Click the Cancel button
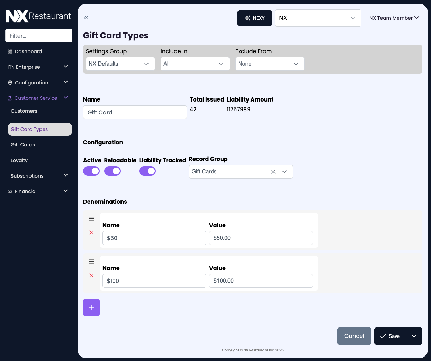 [354, 336]
